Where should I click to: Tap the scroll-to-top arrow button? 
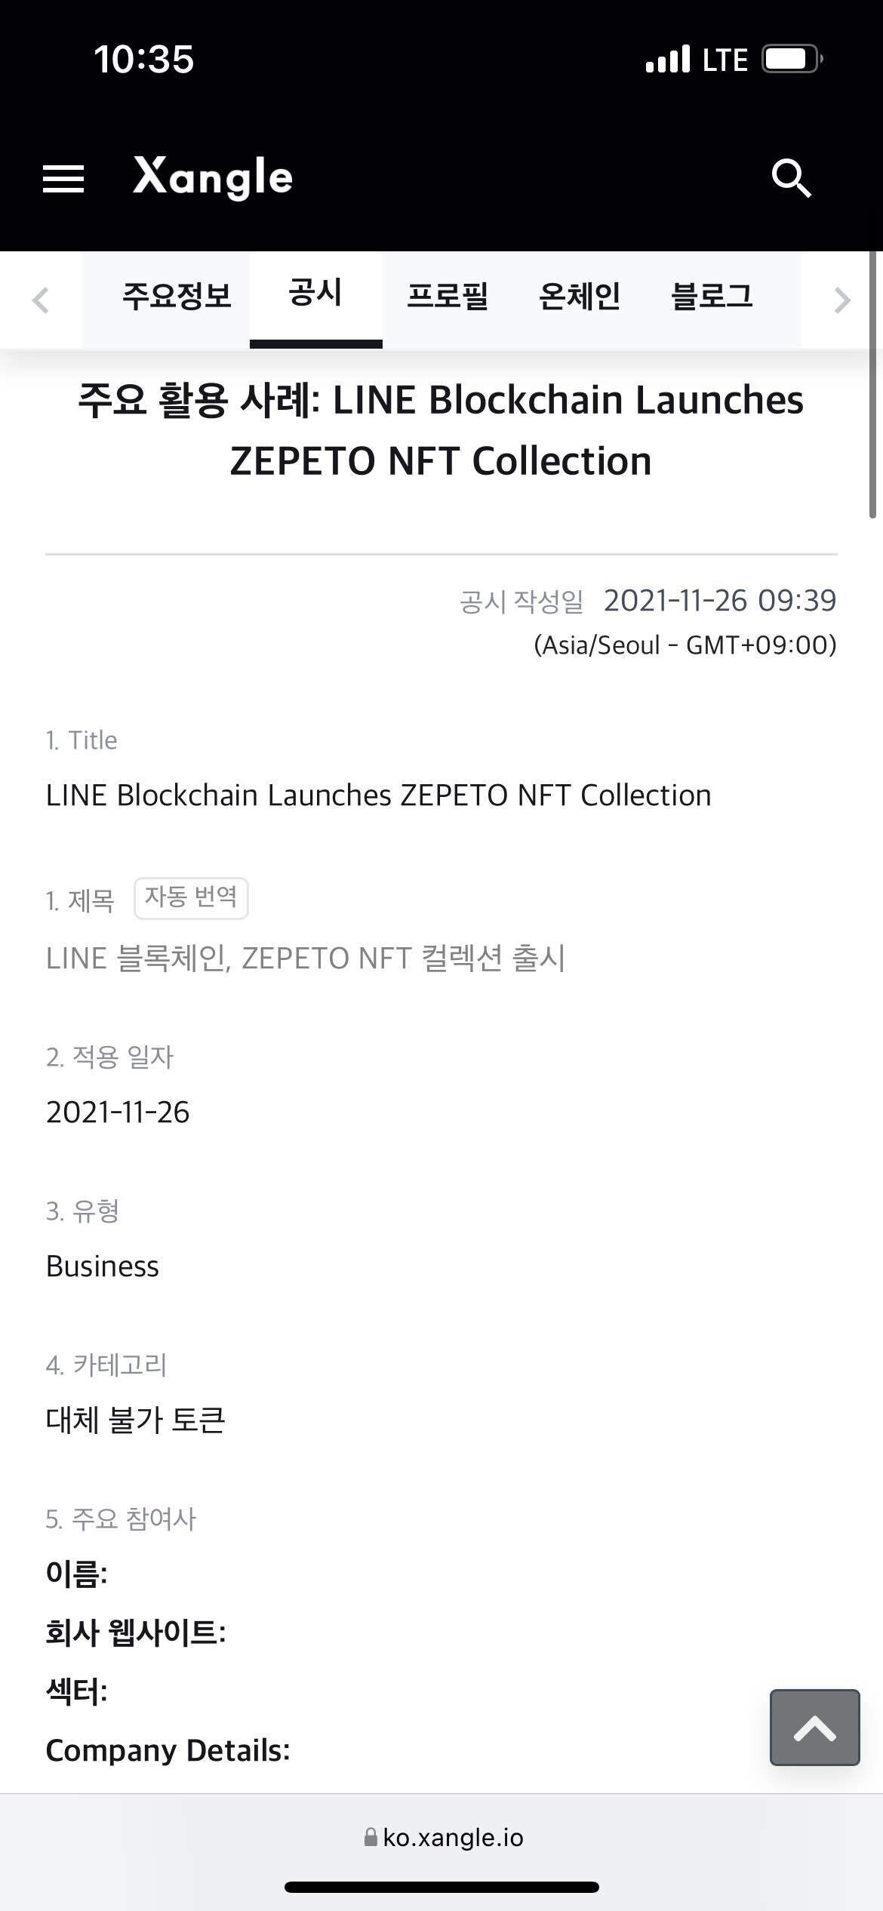click(814, 1727)
